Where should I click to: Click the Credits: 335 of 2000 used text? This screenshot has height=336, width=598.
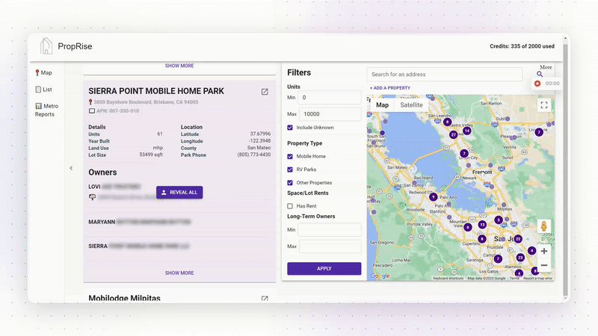pyautogui.click(x=522, y=46)
